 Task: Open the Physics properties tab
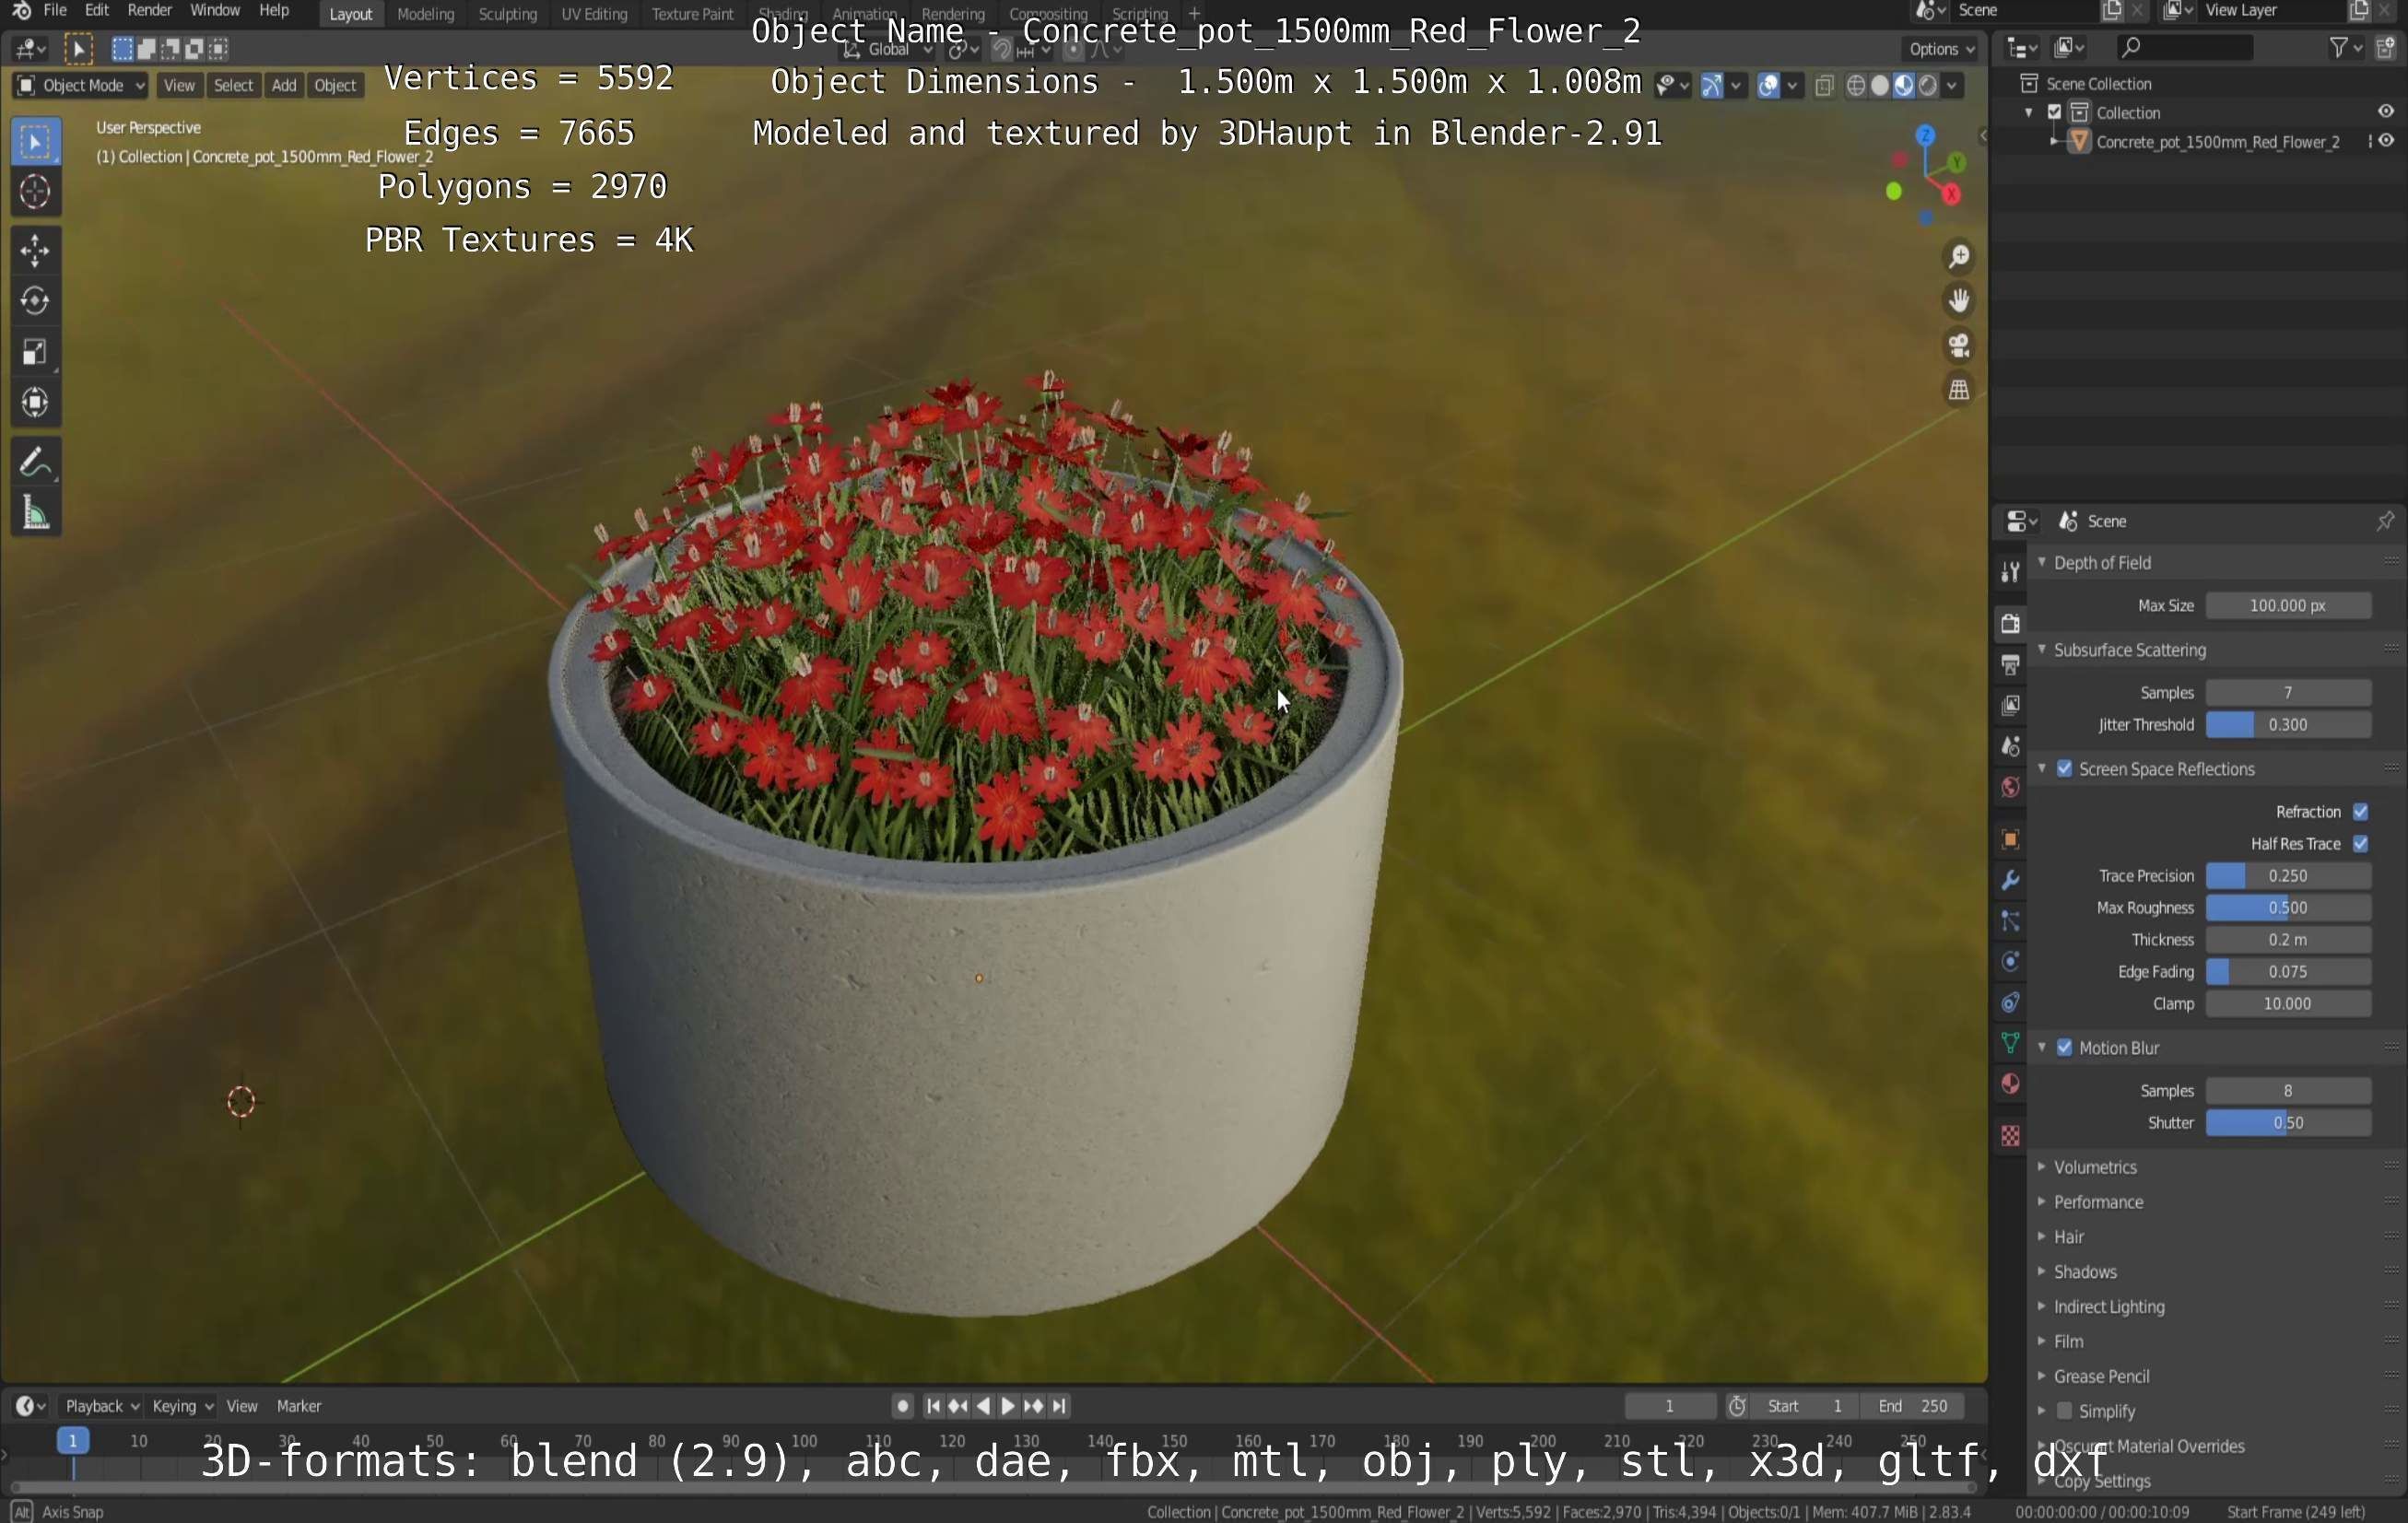2010,962
